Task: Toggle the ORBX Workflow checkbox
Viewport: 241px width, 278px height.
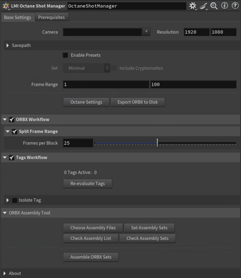Action: (12, 119)
